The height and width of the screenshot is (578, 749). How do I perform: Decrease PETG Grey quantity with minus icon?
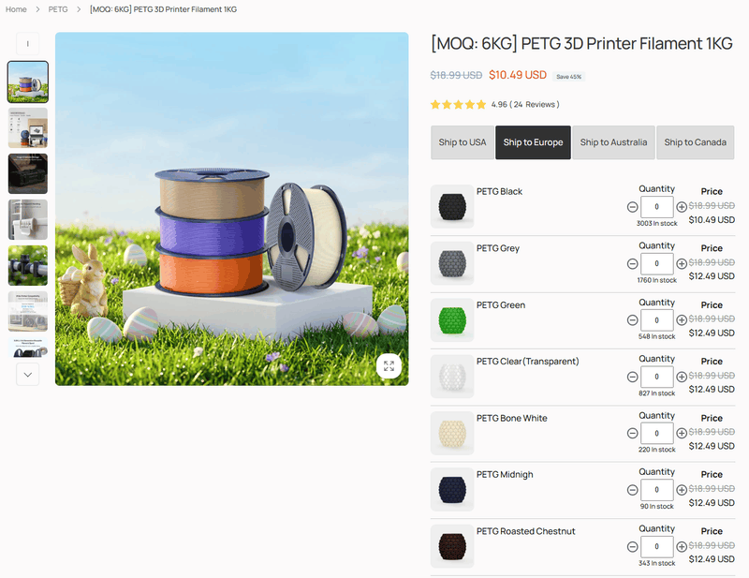tap(633, 264)
